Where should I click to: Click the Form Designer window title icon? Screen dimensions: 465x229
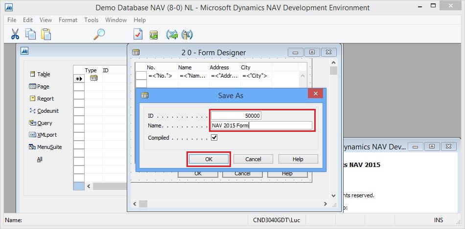click(136, 52)
